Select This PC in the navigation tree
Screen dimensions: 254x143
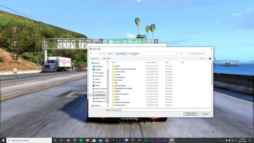click(96, 63)
